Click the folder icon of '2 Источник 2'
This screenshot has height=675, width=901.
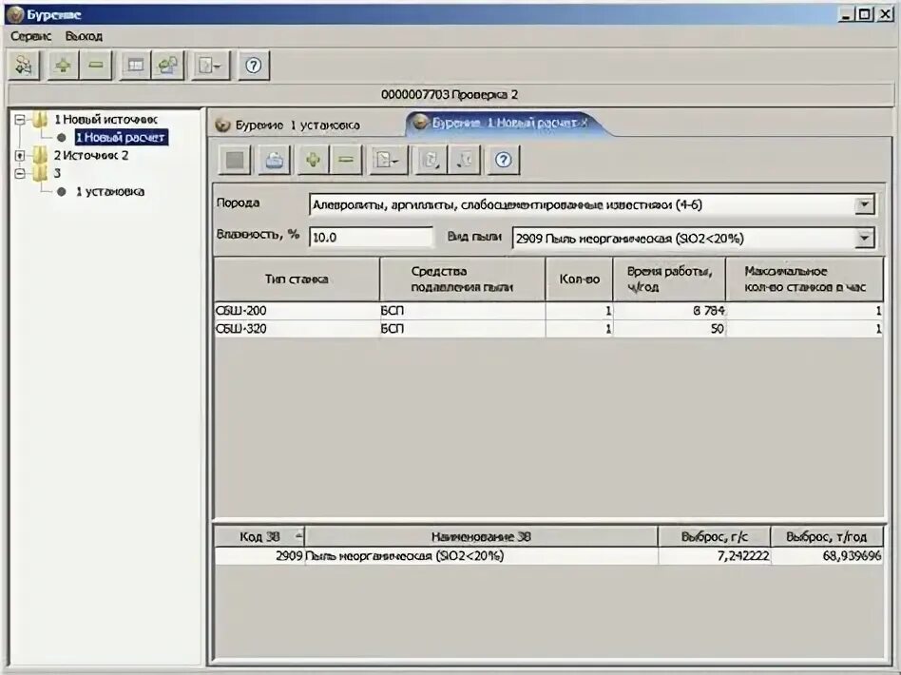click(40, 155)
